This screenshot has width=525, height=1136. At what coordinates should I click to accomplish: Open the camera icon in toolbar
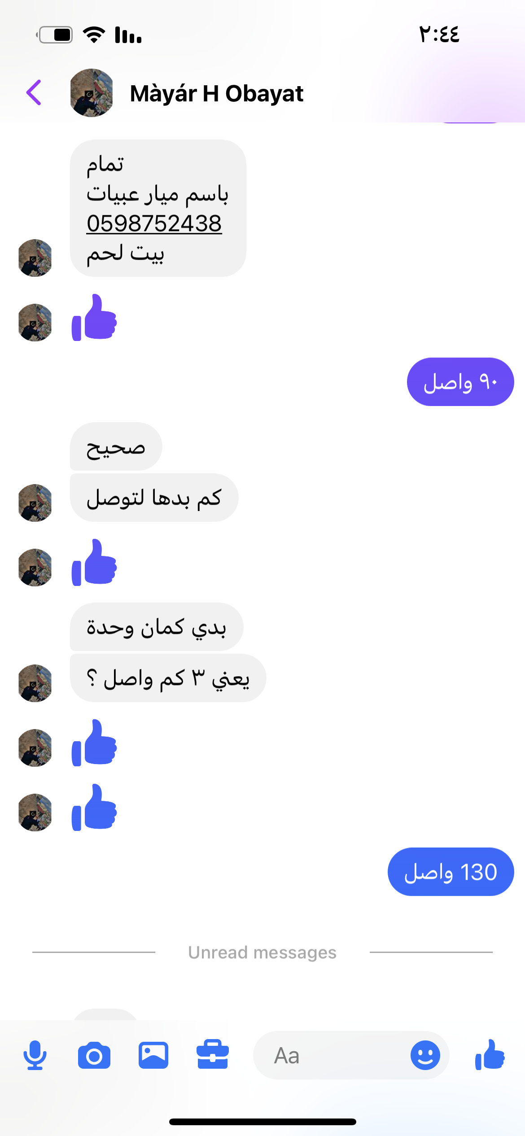[94, 1056]
